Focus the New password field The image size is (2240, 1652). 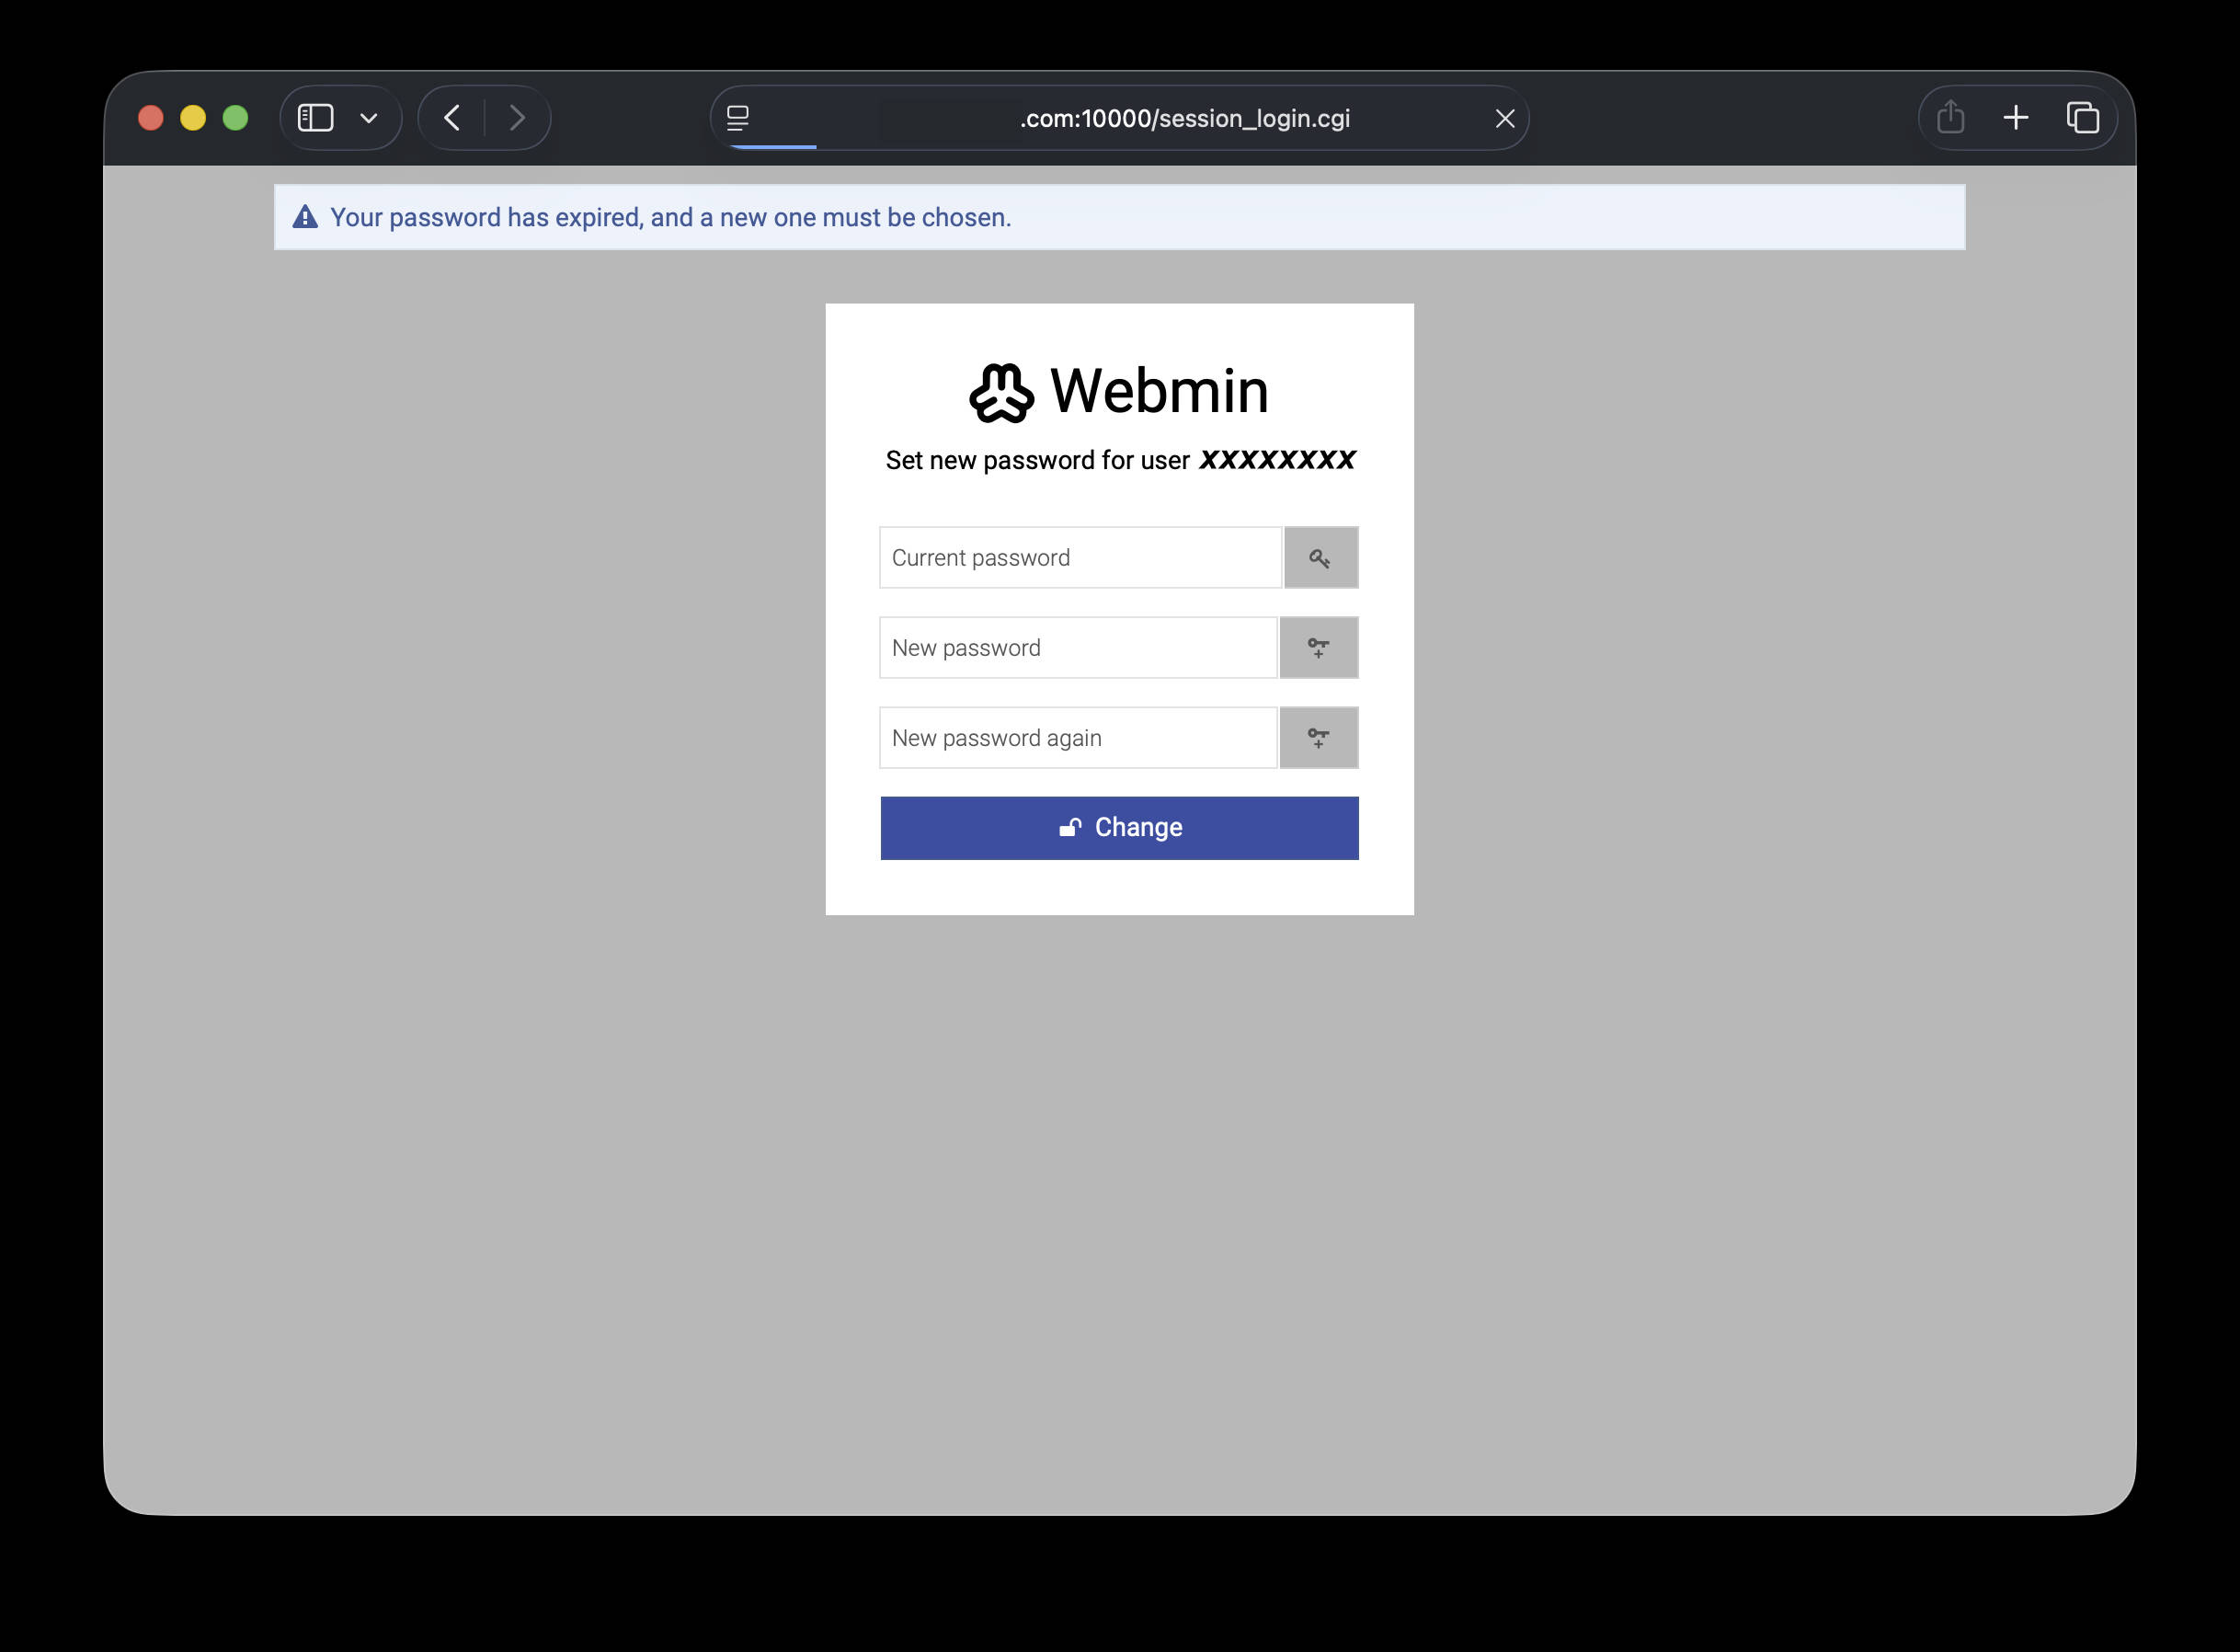(1078, 648)
